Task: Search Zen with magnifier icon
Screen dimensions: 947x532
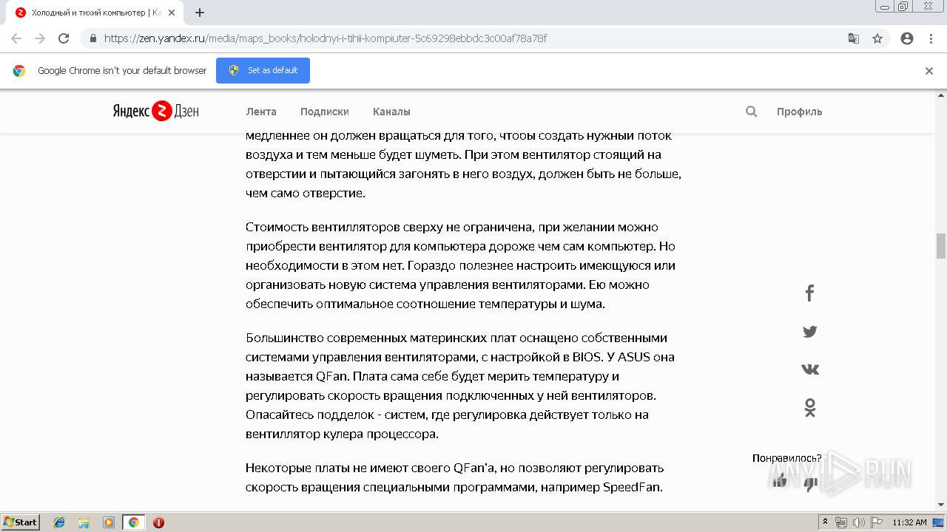Action: (751, 112)
